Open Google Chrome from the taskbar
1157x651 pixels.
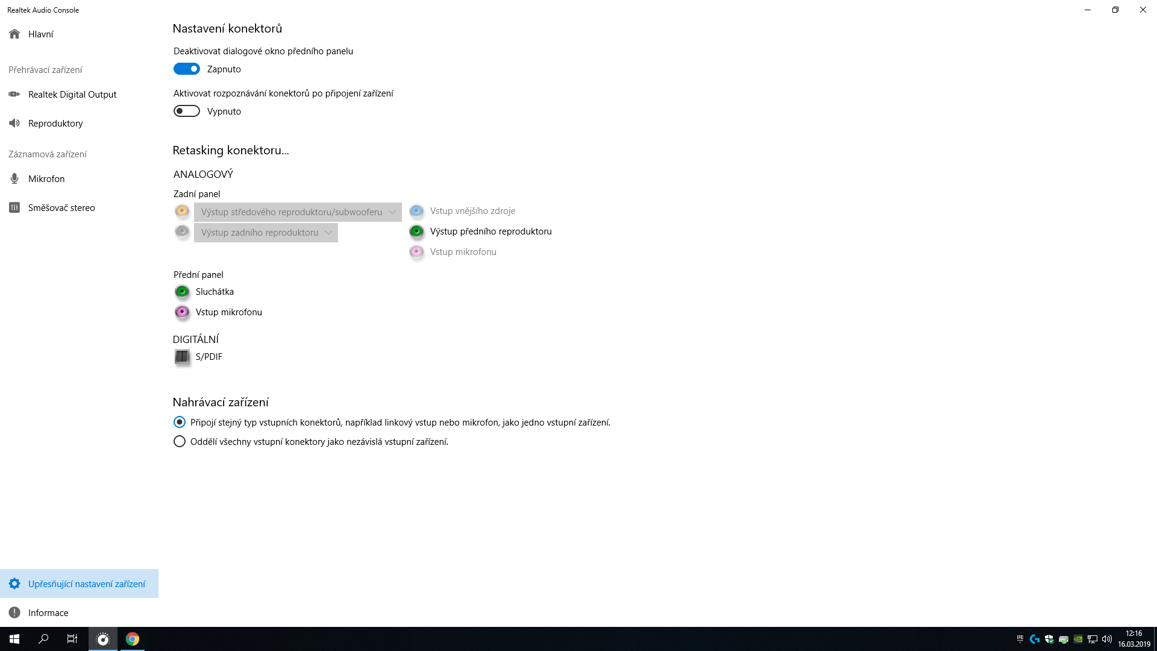pyautogui.click(x=133, y=639)
